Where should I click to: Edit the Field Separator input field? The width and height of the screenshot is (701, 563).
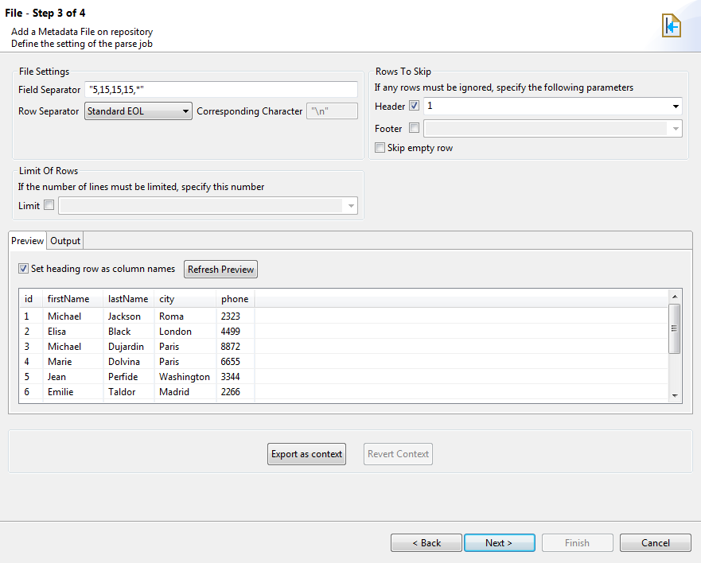coord(221,89)
